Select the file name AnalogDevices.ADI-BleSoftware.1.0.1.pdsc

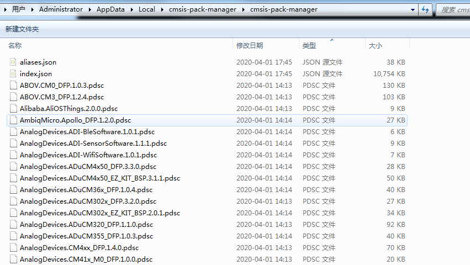[x=87, y=132]
